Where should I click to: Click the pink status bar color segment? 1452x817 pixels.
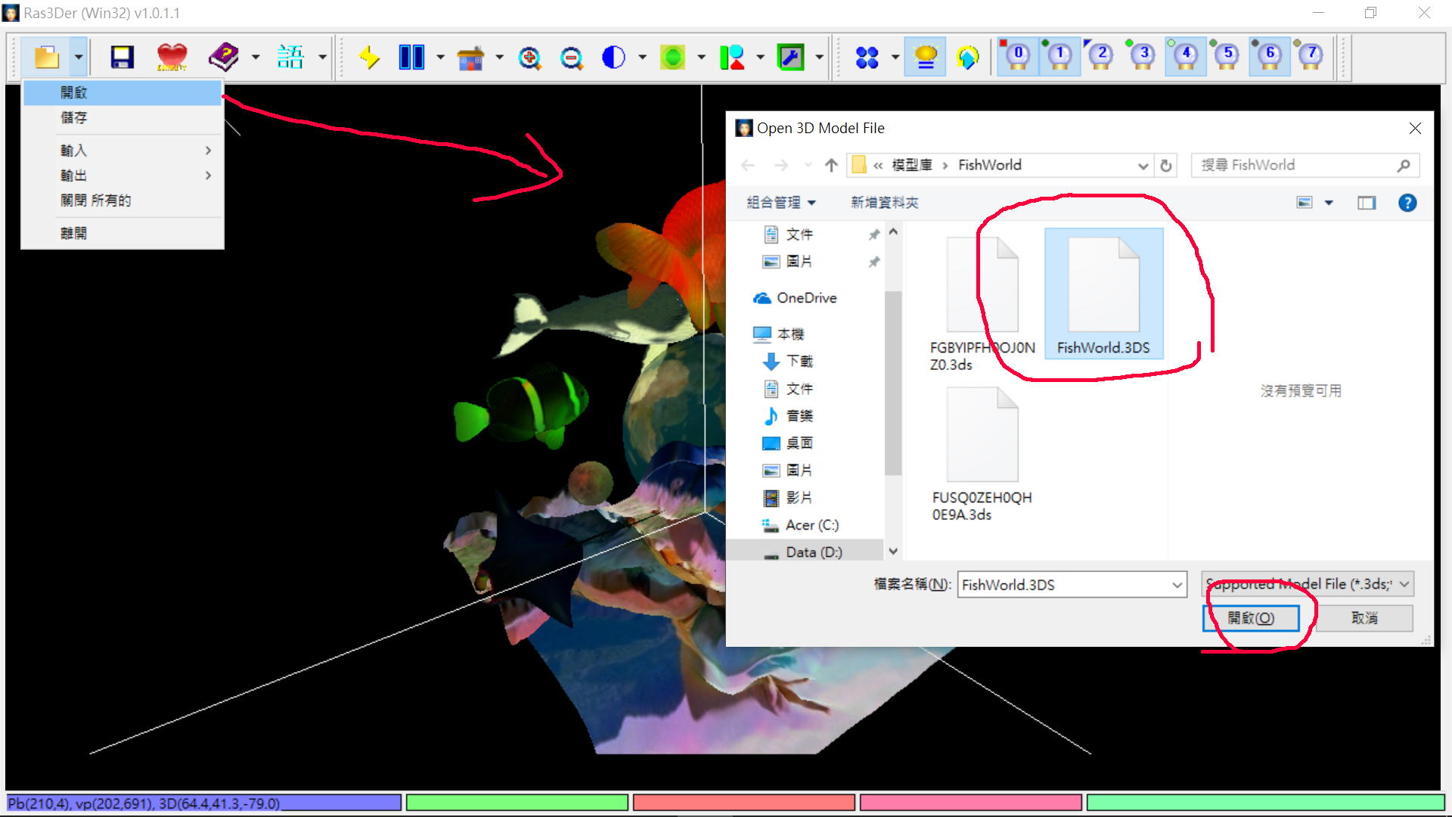[x=970, y=803]
